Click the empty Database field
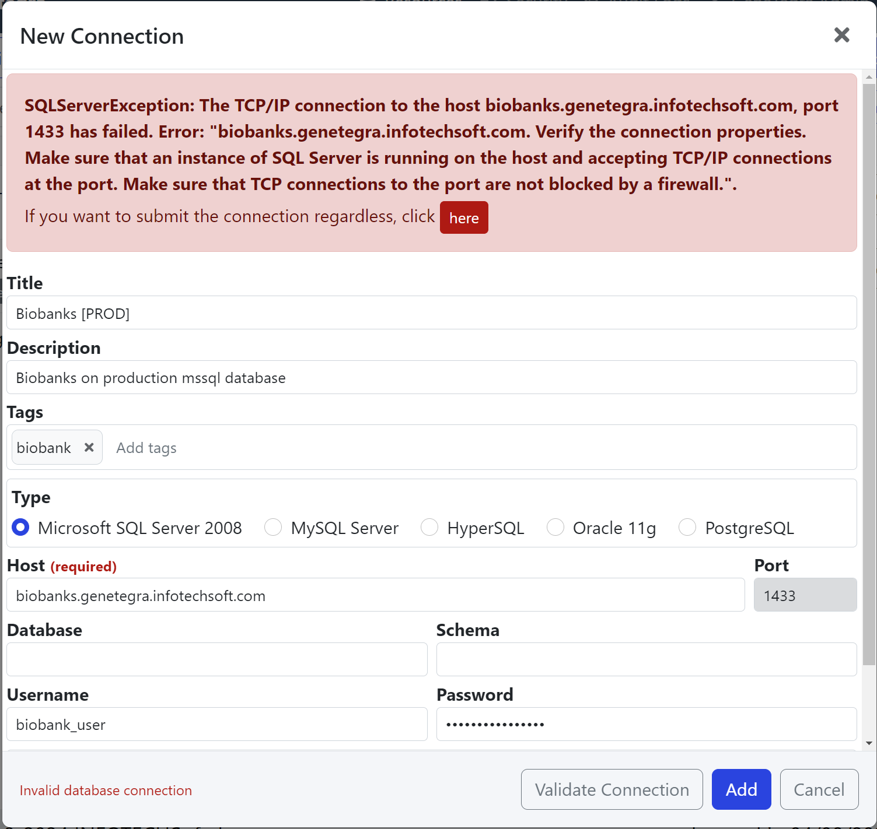The width and height of the screenshot is (877, 829). [216, 659]
